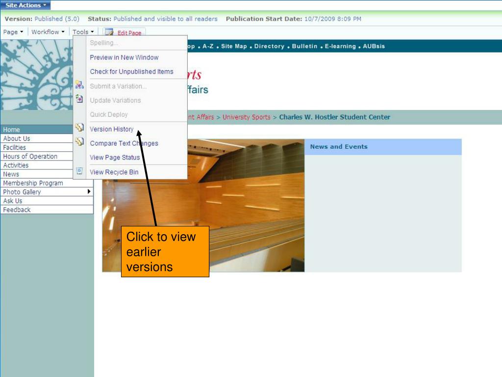
Task: Open the Page dropdown menu
Action: pos(13,32)
